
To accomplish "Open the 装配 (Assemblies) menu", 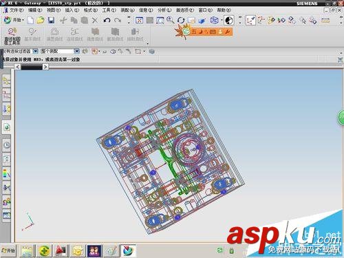I will click(x=127, y=10).
